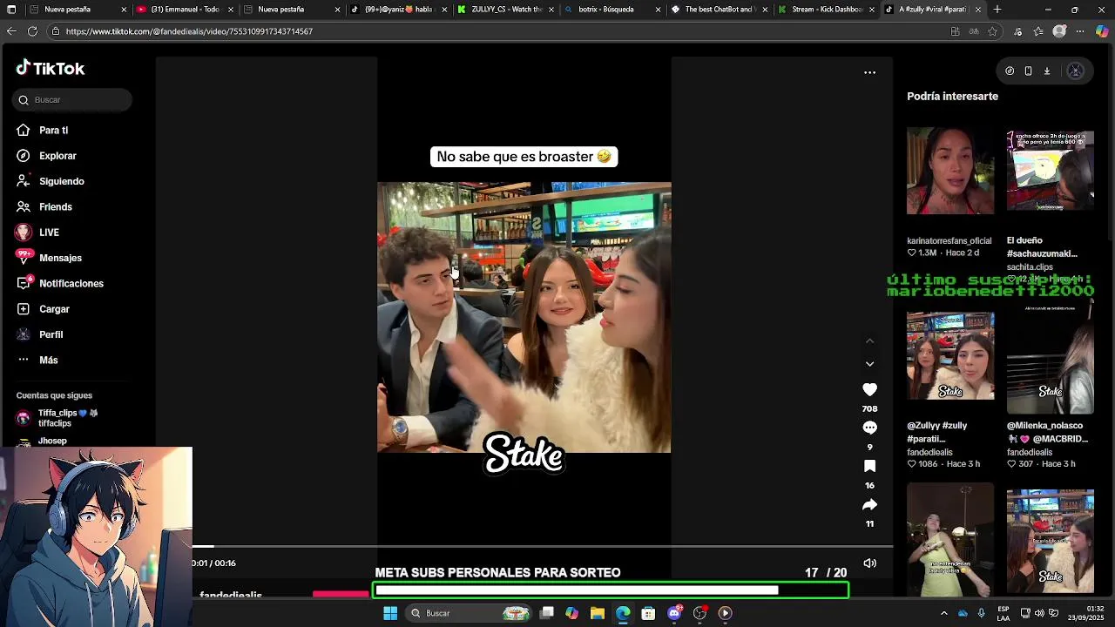Open the Friends section
Viewport: 1115px width, 627px height.
click(55, 207)
